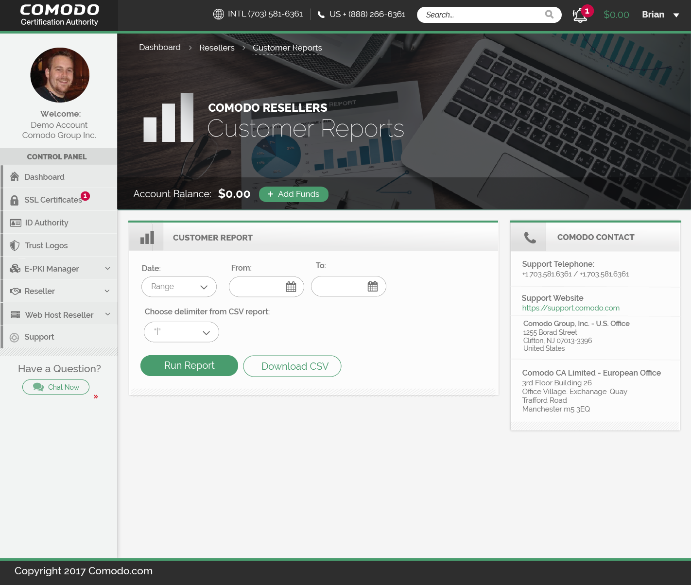This screenshot has height=585, width=691.
Task: Click the Customer Reports breadcrumb
Action: click(x=287, y=48)
